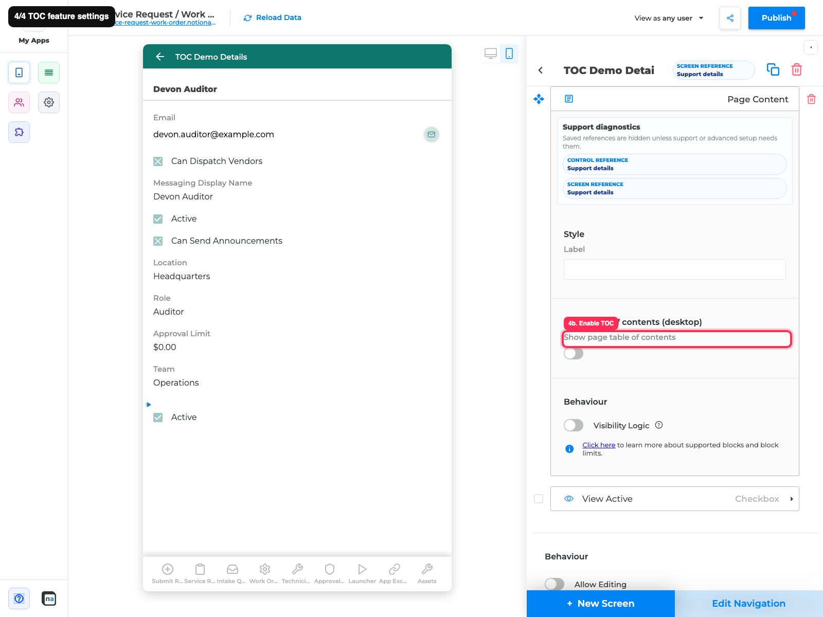
Task: Open Visibility Logic help tooltip icon
Action: coord(659,425)
